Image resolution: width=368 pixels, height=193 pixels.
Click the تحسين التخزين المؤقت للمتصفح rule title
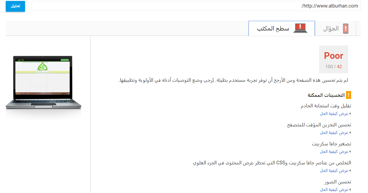coord(319,125)
